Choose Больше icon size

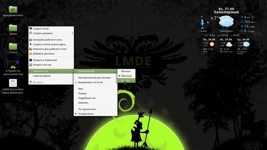click(x=126, y=80)
